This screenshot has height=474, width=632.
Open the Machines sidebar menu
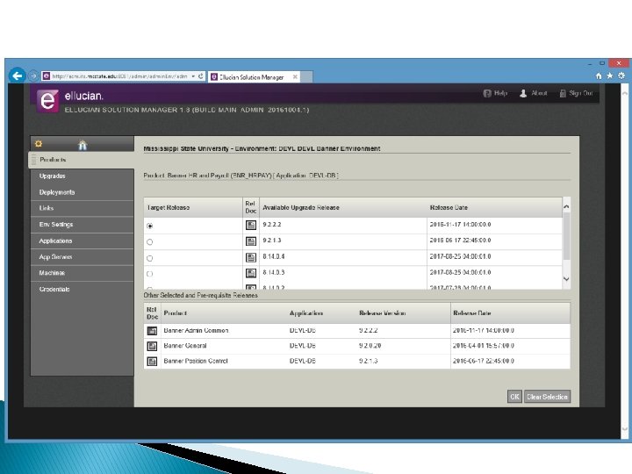pos(83,273)
